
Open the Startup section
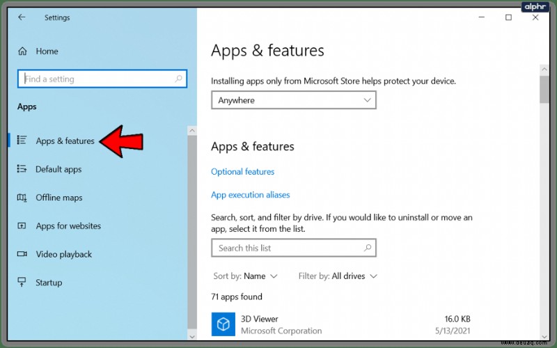coord(49,283)
